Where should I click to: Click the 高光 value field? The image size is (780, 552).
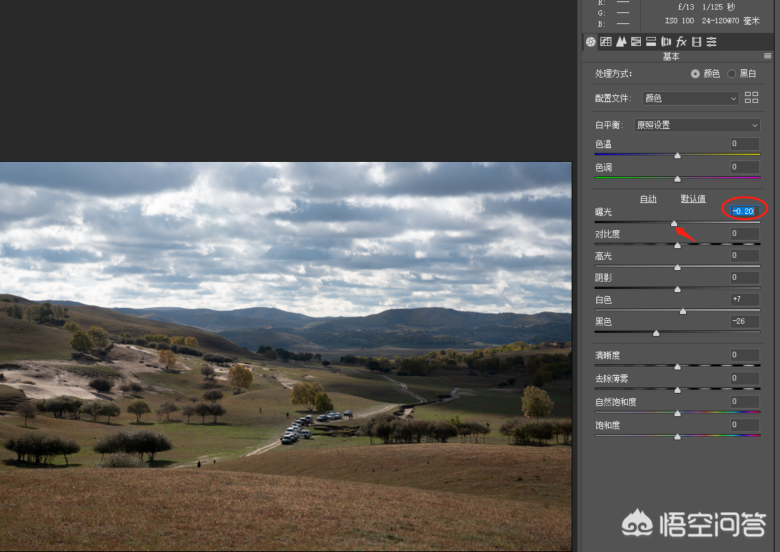[x=744, y=255]
